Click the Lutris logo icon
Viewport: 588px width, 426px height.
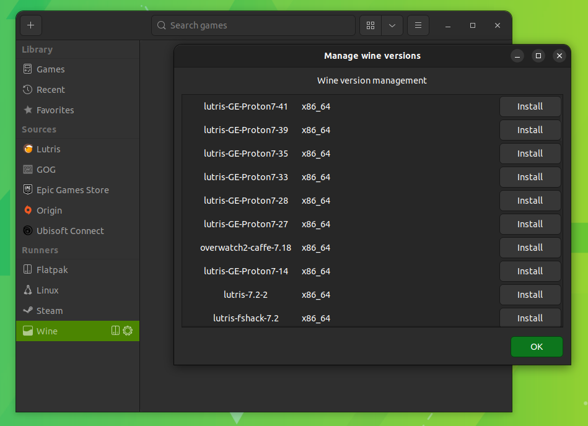tap(28, 149)
